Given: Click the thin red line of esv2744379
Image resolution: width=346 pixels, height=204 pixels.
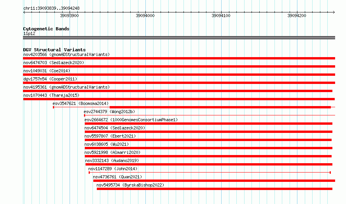Looking at the screenshot, I should [210, 115].
